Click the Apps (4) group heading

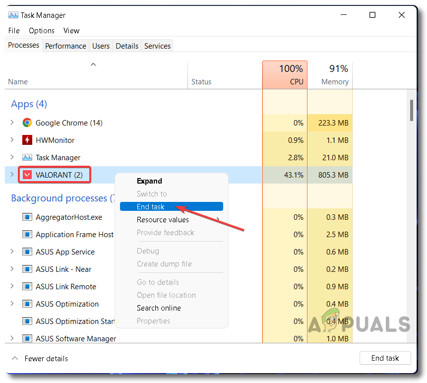pos(29,104)
